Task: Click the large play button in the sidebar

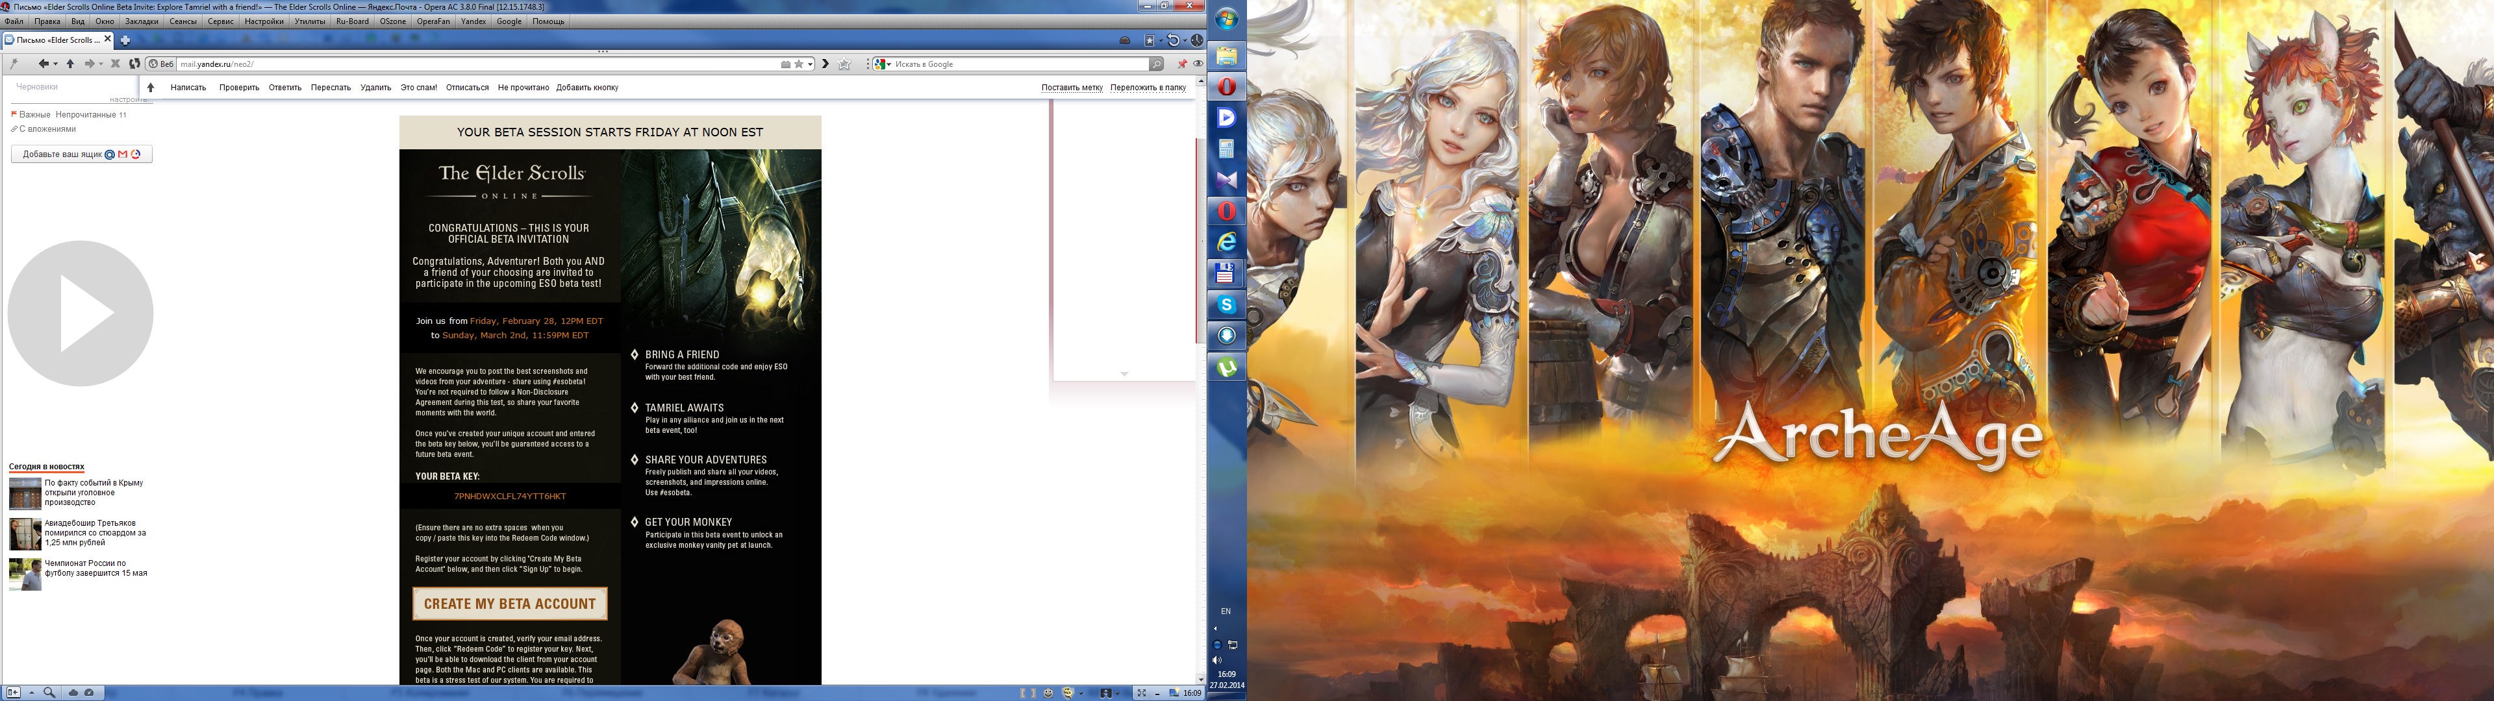Action: pos(81,314)
